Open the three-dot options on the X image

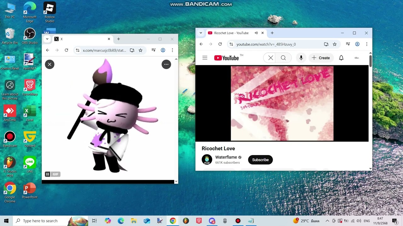[x=166, y=64]
